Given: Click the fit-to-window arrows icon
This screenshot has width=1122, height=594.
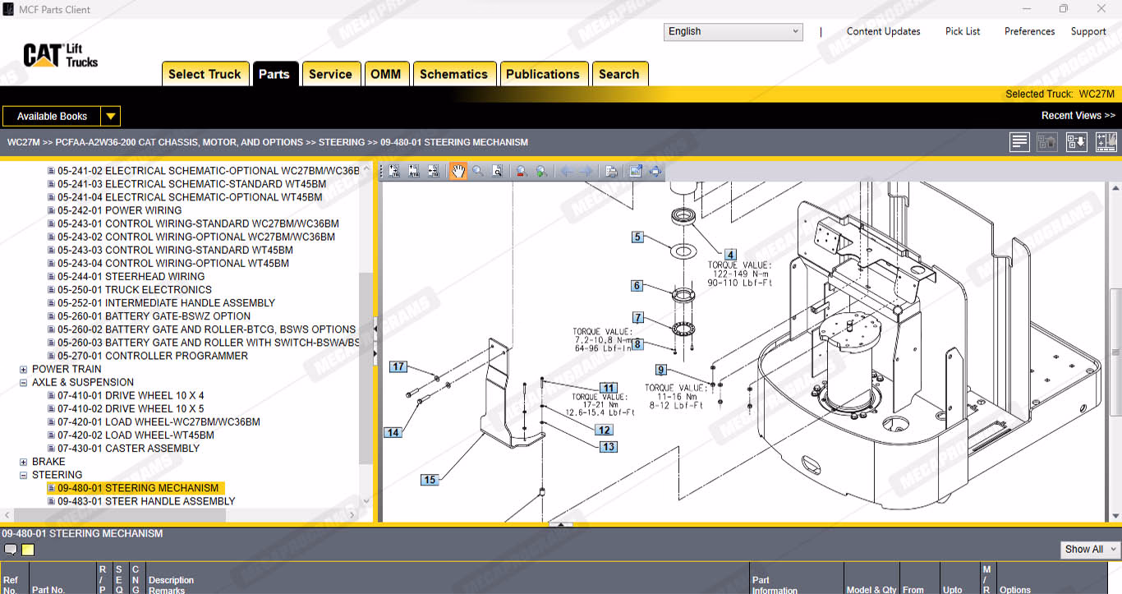Looking at the screenshot, I should pos(655,171).
